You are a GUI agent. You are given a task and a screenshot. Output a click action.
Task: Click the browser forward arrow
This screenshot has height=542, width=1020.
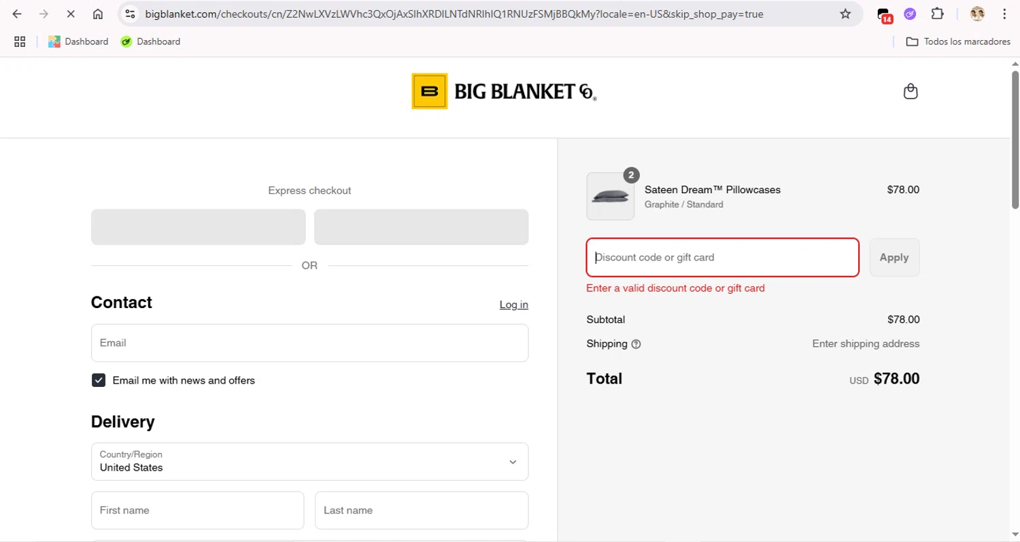(44, 14)
